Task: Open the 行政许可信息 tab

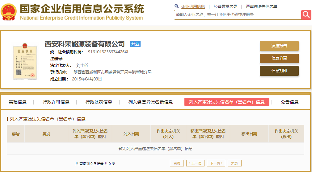Action: pyautogui.click(x=56, y=102)
